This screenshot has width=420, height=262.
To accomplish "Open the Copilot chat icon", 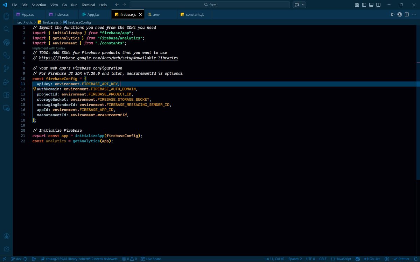I will (x=297, y=5).
